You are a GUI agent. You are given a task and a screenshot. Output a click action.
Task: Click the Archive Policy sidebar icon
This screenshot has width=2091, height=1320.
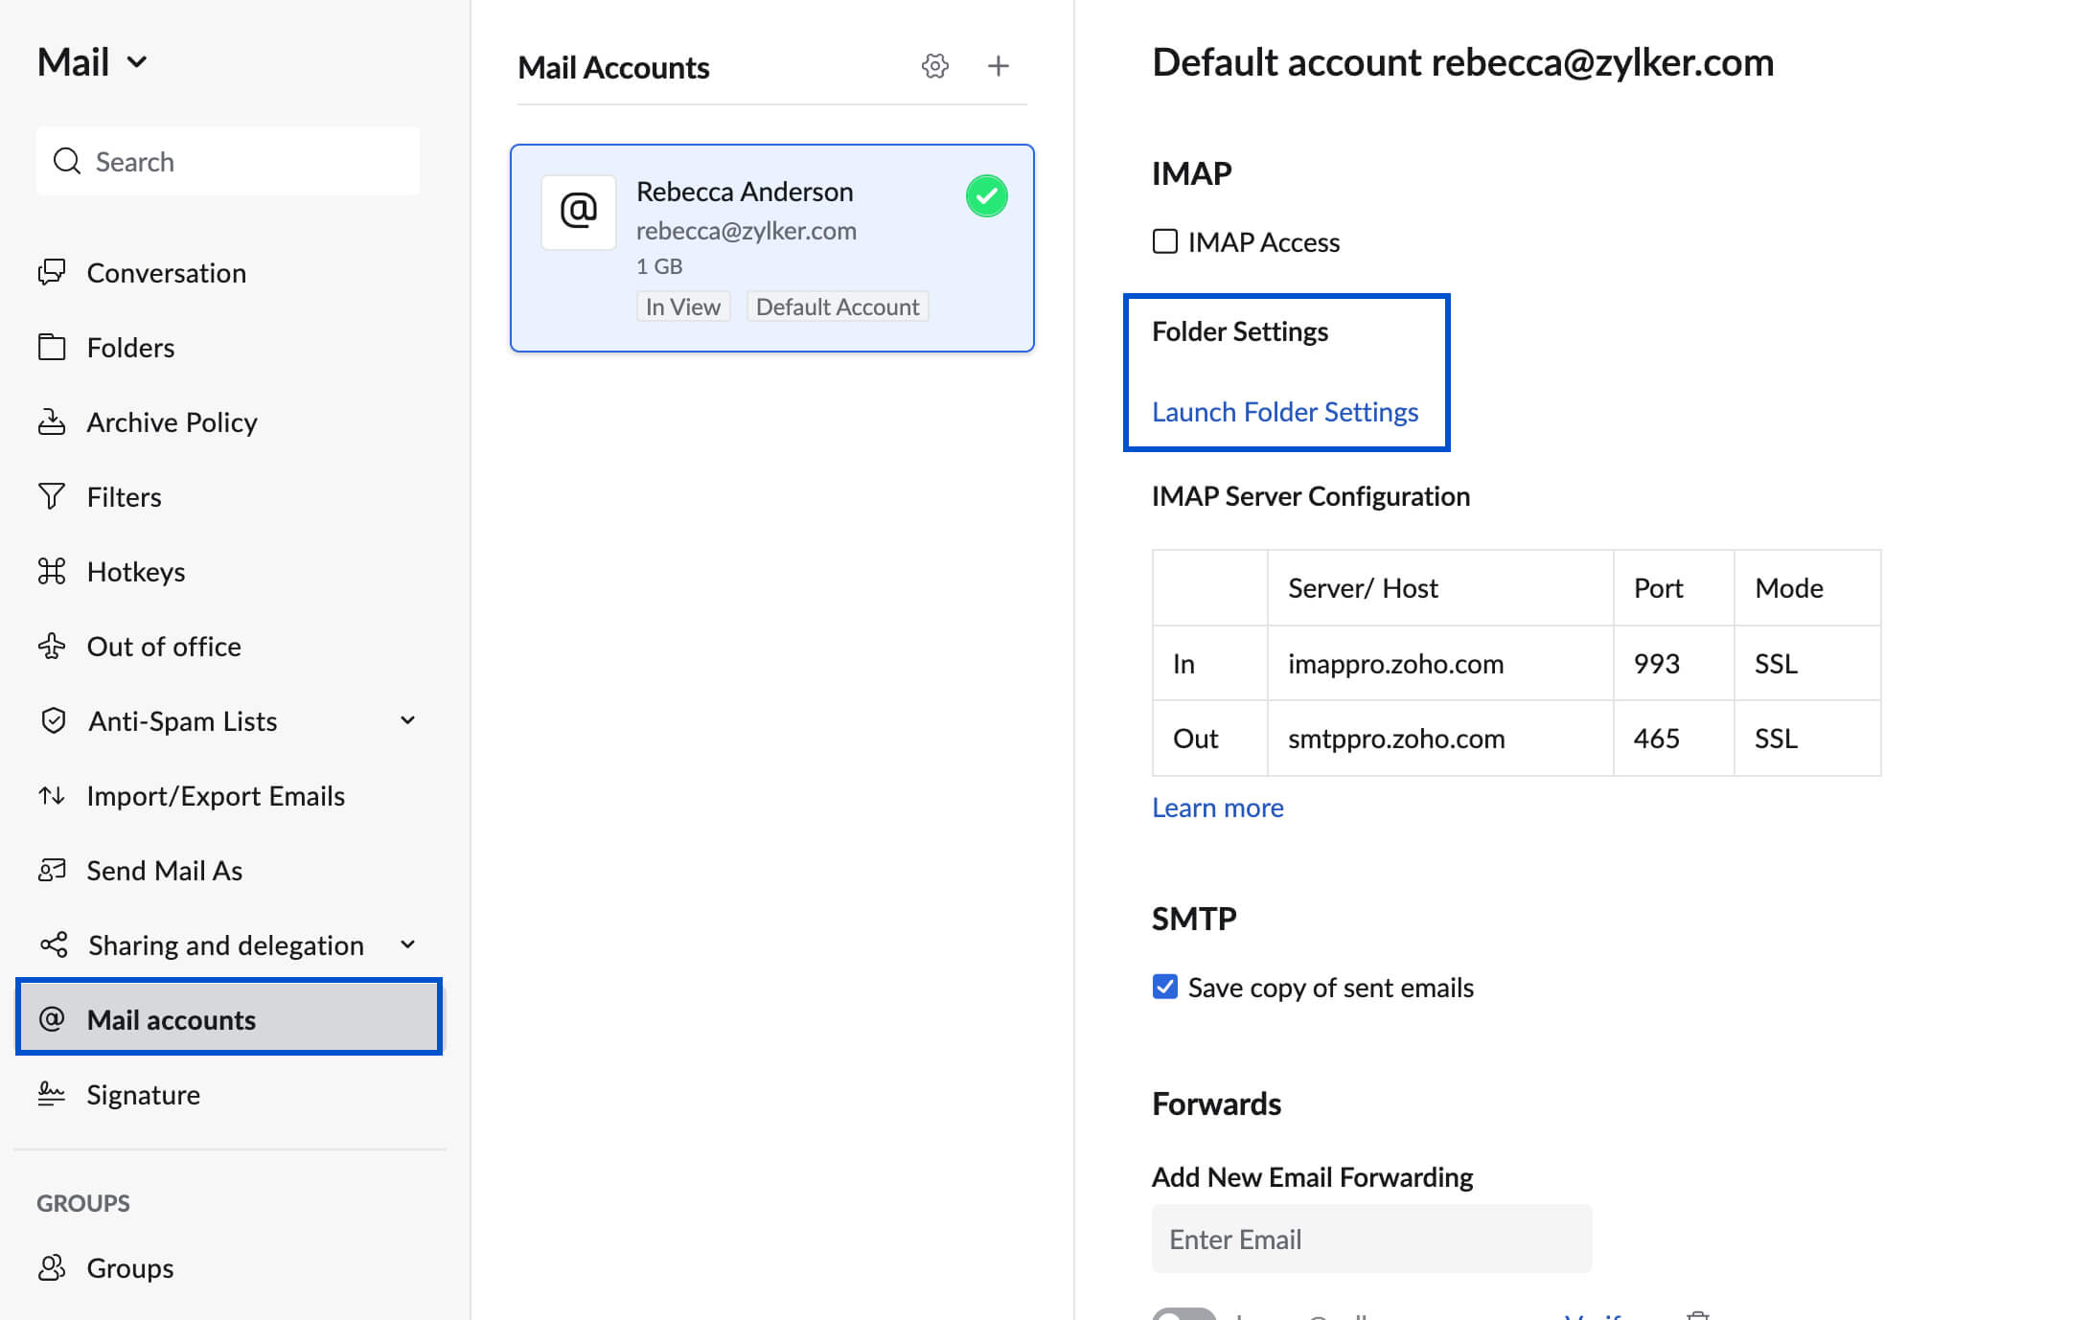pos(52,421)
